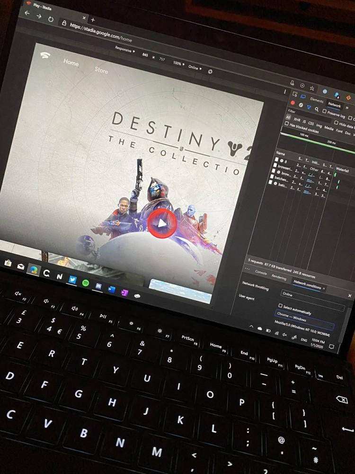The height and width of the screenshot is (474, 355).
Task: Open the Responsive device dropdown
Action: pyautogui.click(x=124, y=49)
